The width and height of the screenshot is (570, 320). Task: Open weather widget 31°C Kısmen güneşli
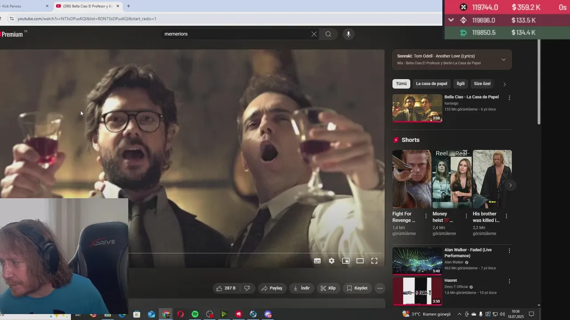(426, 314)
